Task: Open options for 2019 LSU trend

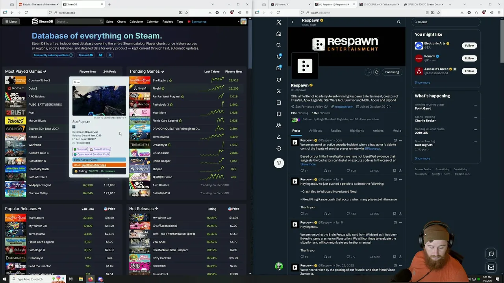Action: click(x=475, y=130)
